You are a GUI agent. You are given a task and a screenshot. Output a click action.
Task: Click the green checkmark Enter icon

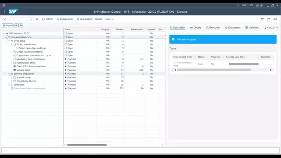[5, 19]
